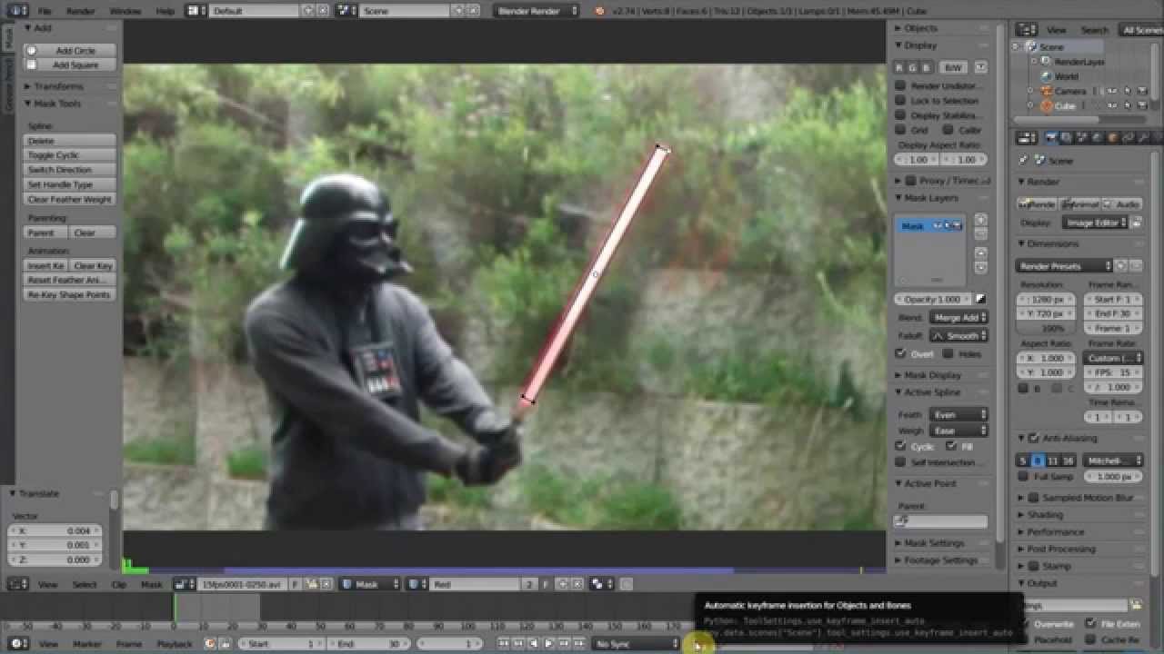Click the Re-Key Shape Points button
Screen dimensions: 1164x654
pos(70,295)
